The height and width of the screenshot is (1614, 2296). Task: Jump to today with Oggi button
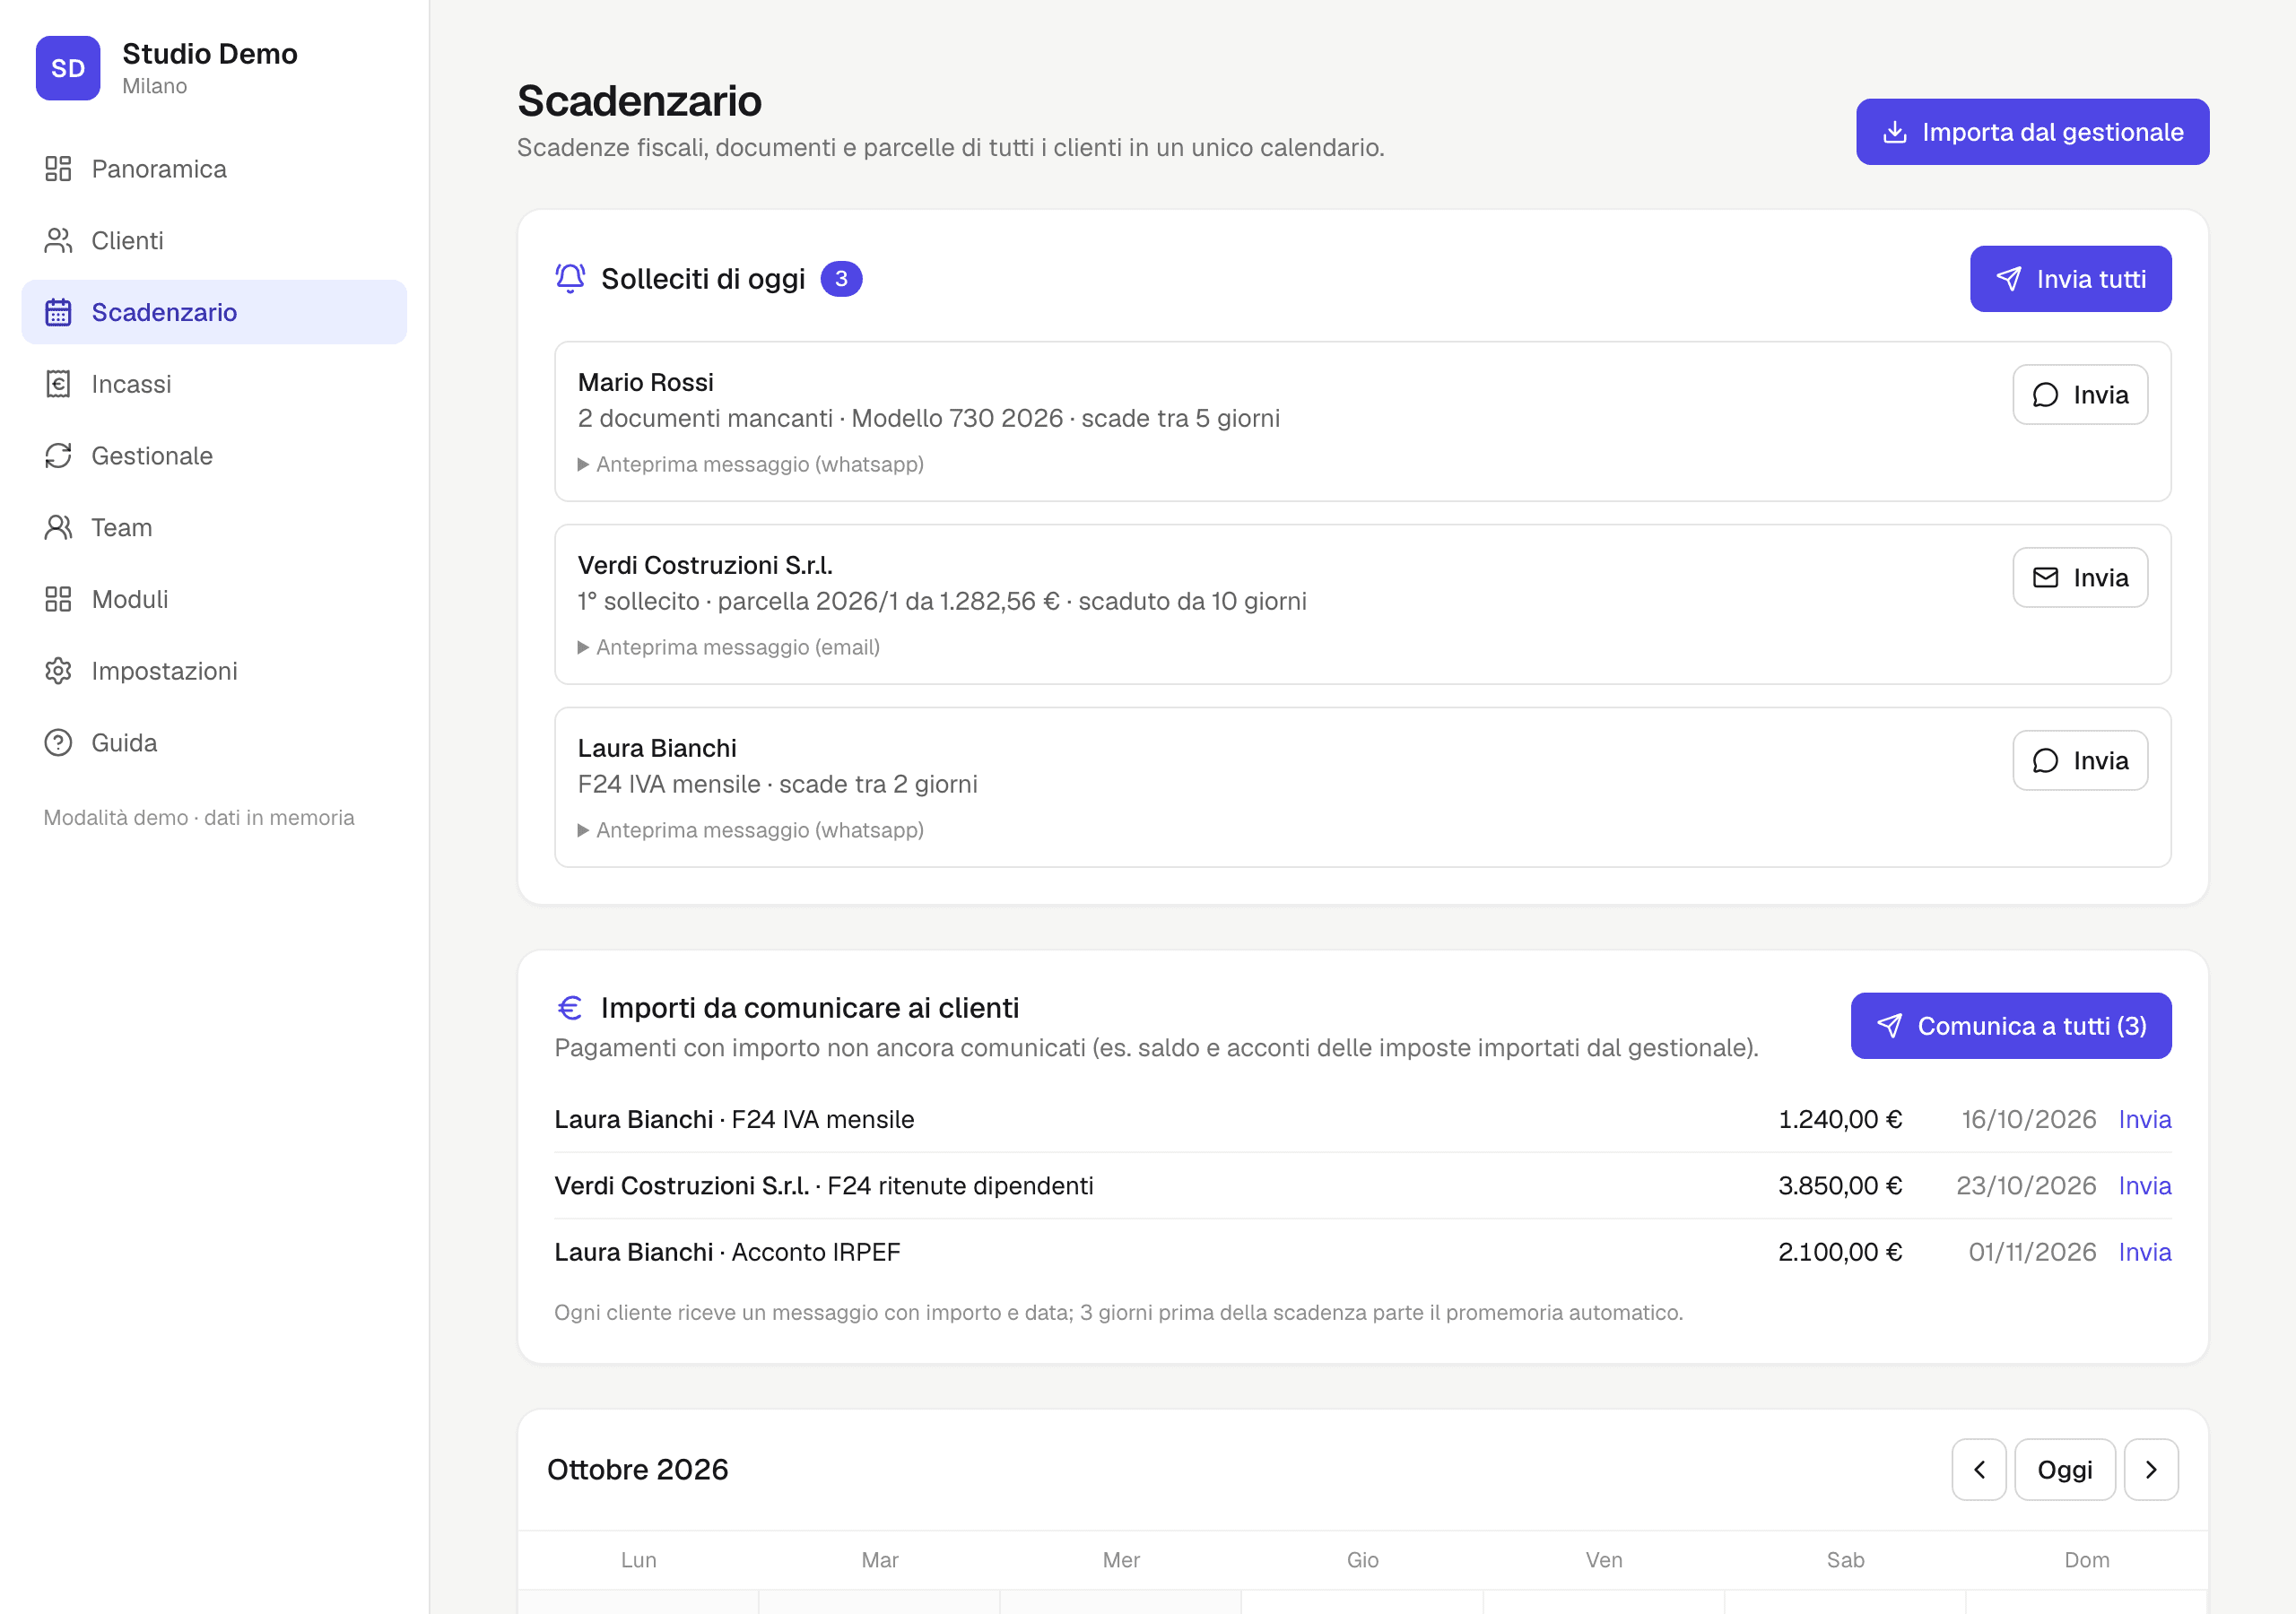[2064, 1469]
